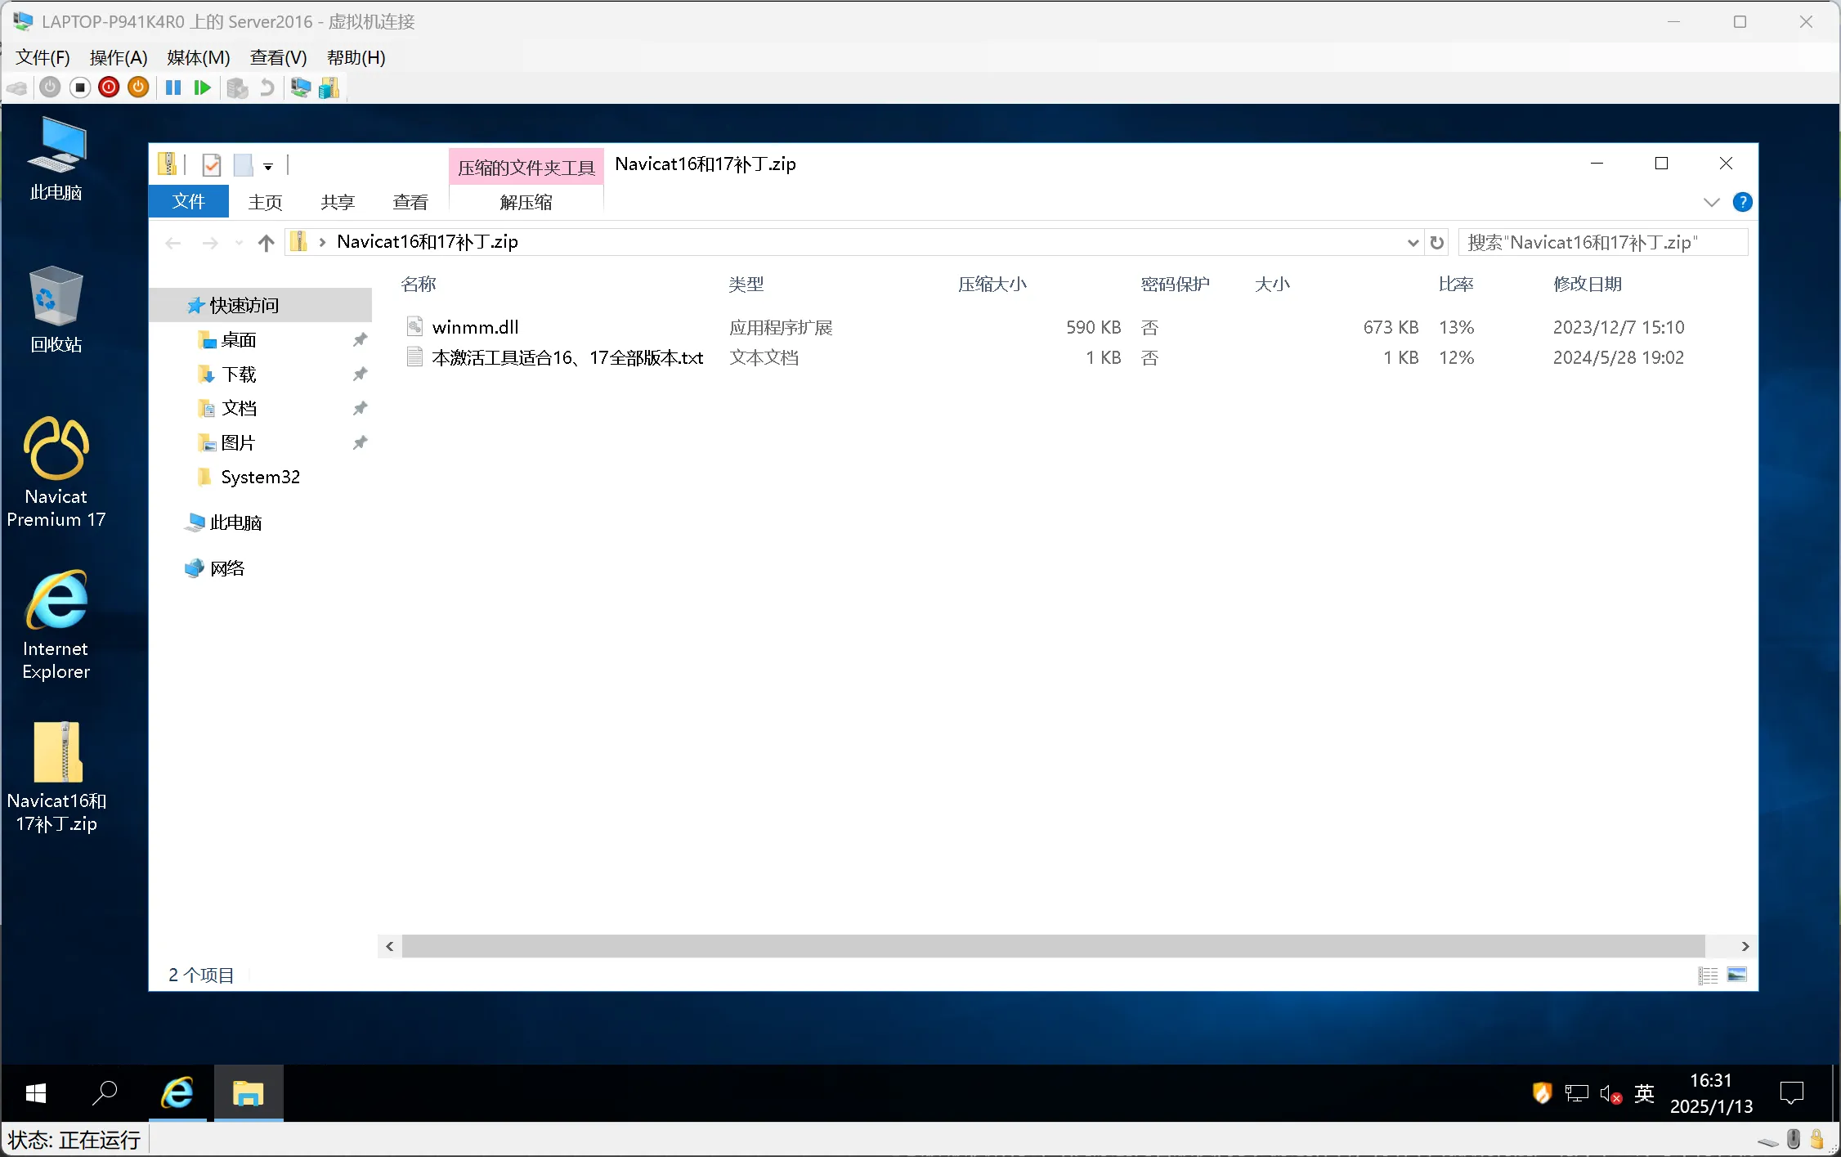The height and width of the screenshot is (1157, 1841).
Task: Pause the virtual machine
Action: click(173, 87)
